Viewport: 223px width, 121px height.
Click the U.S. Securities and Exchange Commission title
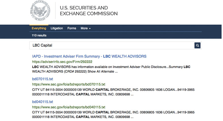point(88,11)
